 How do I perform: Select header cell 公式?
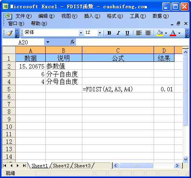coord(118,58)
